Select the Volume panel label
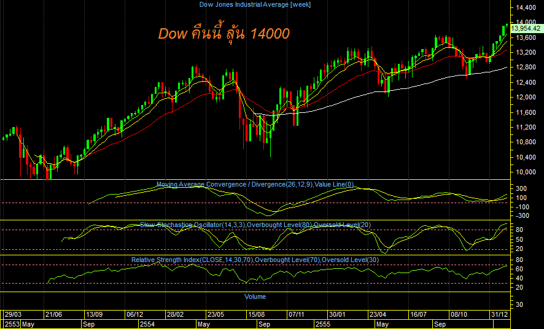 point(255,296)
